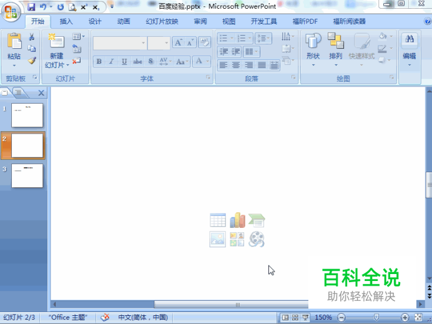Click the Paste (粘贴) icon

tap(14, 41)
